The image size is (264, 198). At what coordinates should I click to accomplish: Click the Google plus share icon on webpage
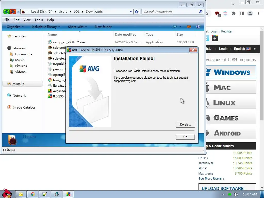click(215, 38)
